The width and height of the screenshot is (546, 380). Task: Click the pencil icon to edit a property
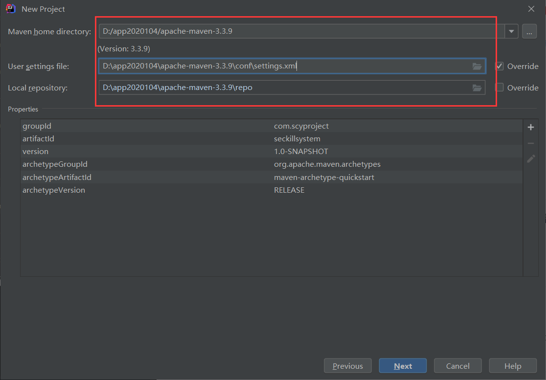[x=531, y=158]
